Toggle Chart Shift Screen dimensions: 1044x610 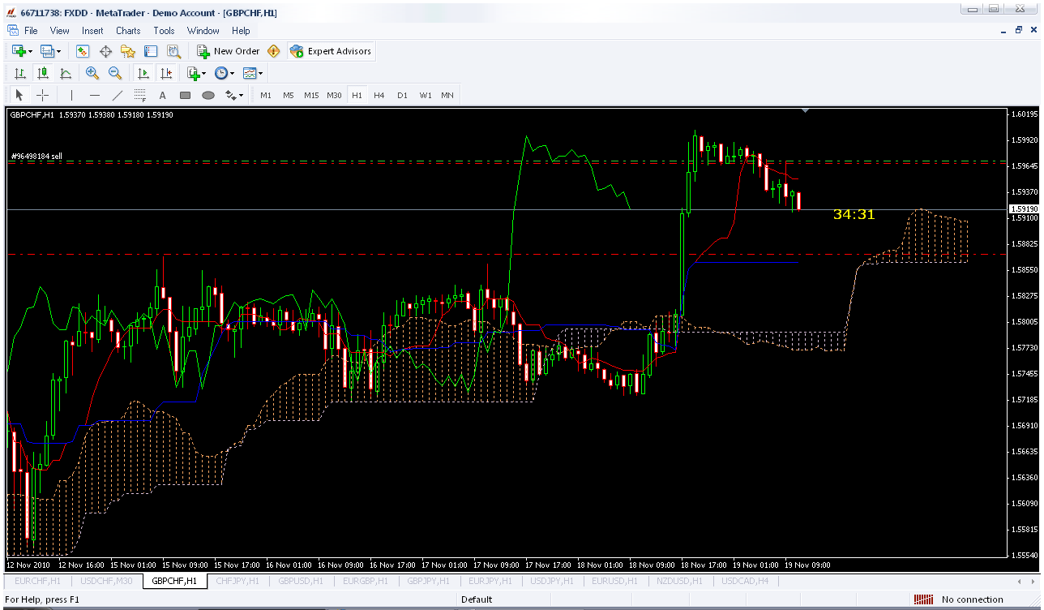pyautogui.click(x=166, y=73)
